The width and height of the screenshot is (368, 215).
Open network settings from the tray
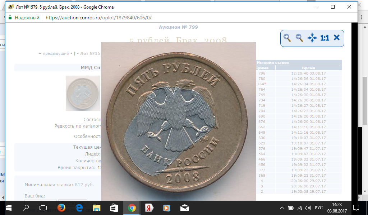pos(300,208)
